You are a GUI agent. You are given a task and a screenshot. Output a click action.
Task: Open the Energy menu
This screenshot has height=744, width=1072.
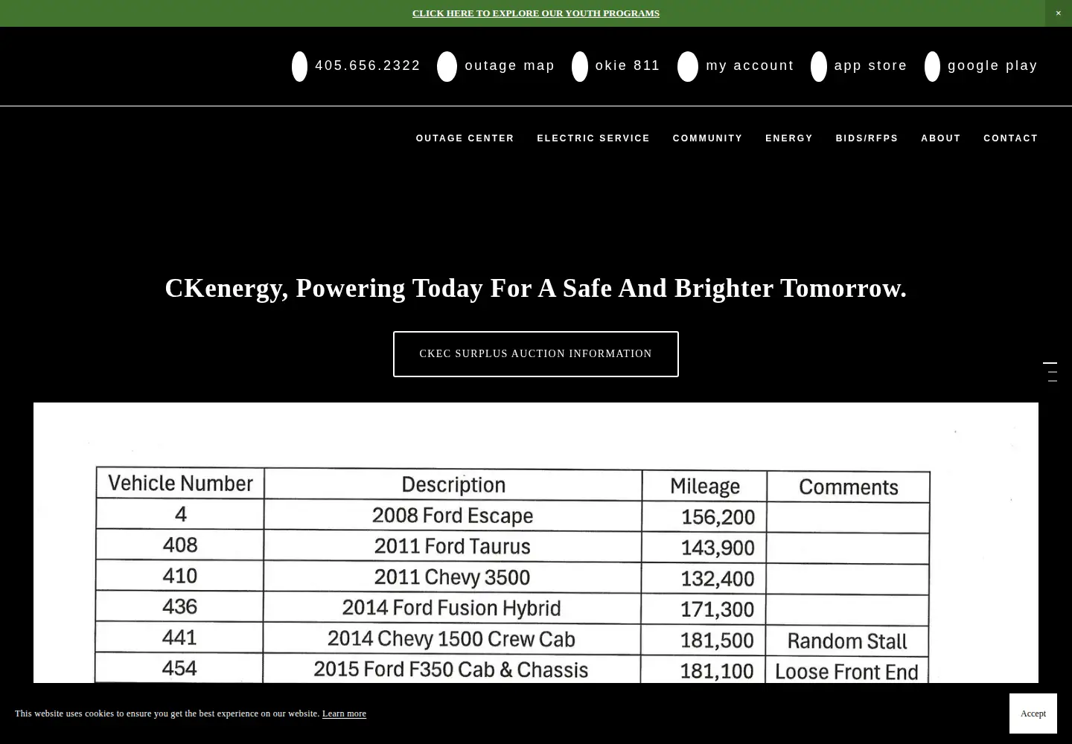[x=789, y=138]
